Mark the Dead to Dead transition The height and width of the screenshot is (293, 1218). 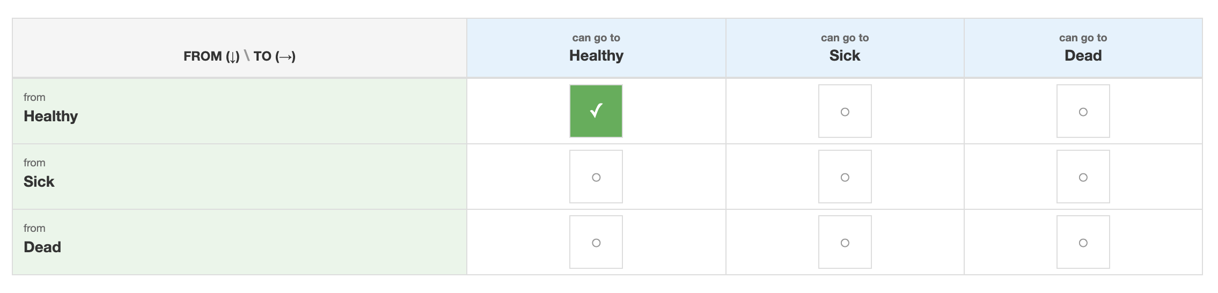coord(1083,242)
